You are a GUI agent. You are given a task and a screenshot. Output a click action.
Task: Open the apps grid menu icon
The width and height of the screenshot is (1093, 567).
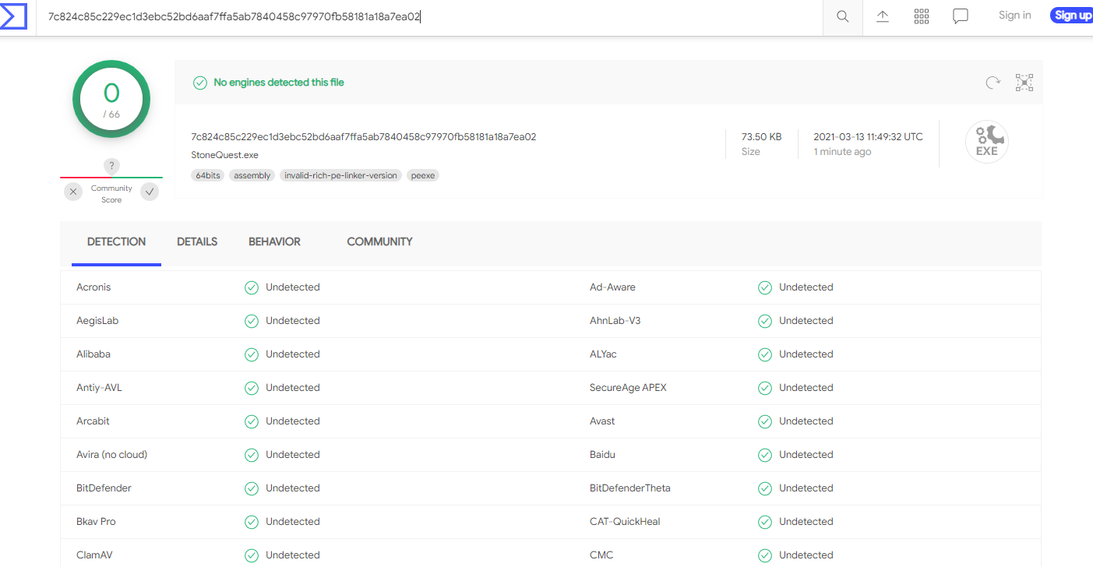tap(922, 16)
